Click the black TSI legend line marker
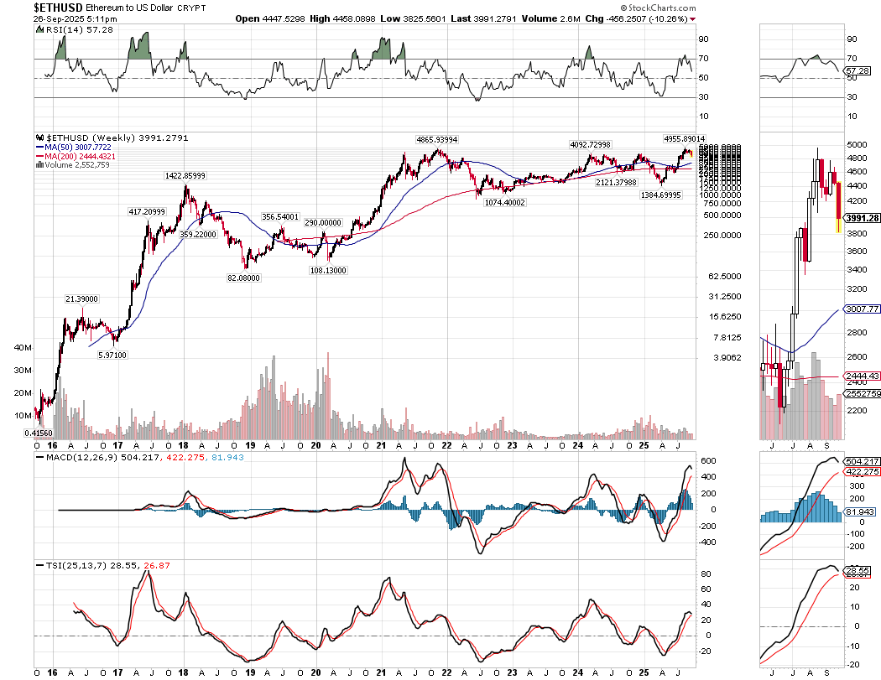The height and width of the screenshot is (680, 881). 39,566
